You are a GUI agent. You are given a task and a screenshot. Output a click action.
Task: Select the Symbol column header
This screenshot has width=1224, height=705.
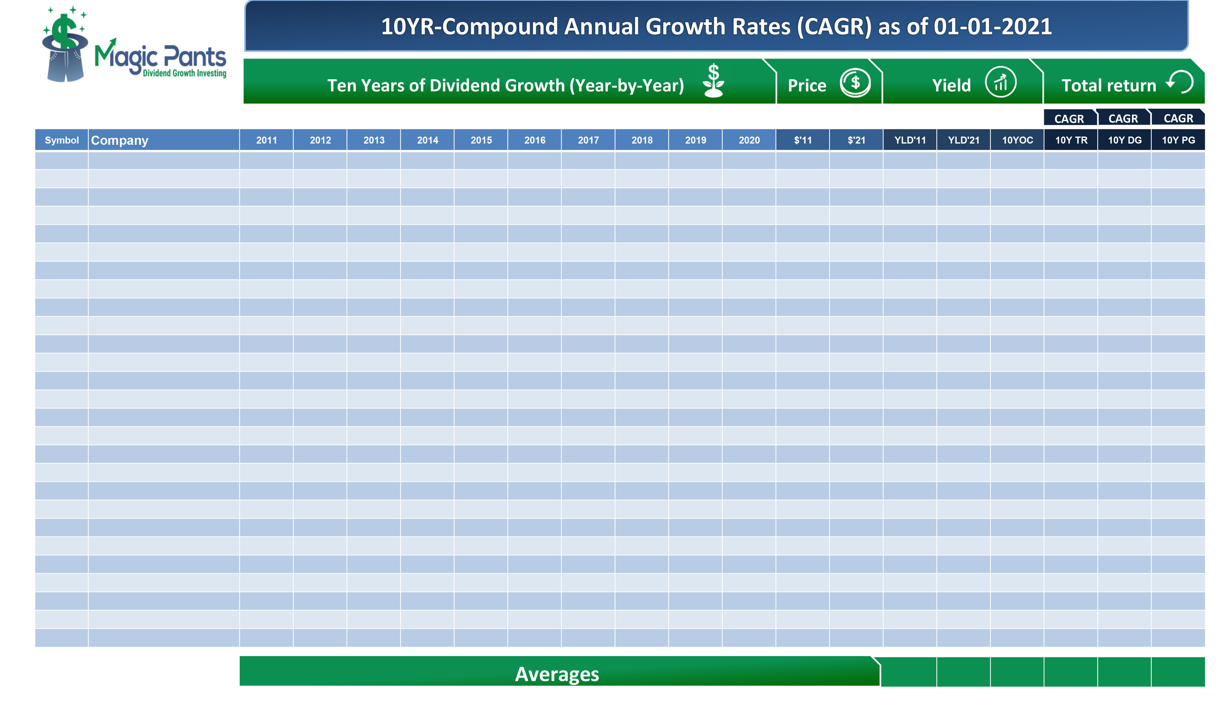62,140
